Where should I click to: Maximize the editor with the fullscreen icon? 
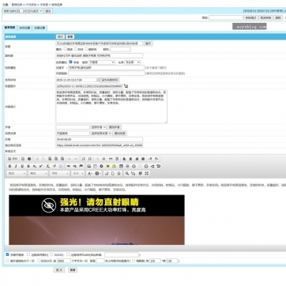pos(147,173)
